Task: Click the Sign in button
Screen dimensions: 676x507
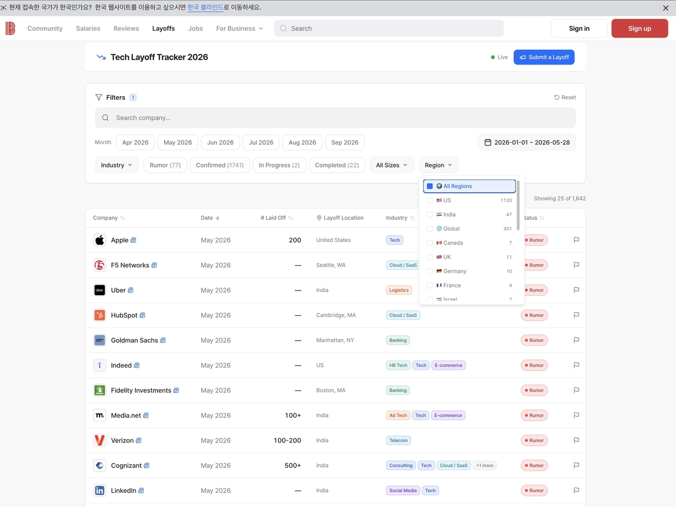Action: click(579, 29)
